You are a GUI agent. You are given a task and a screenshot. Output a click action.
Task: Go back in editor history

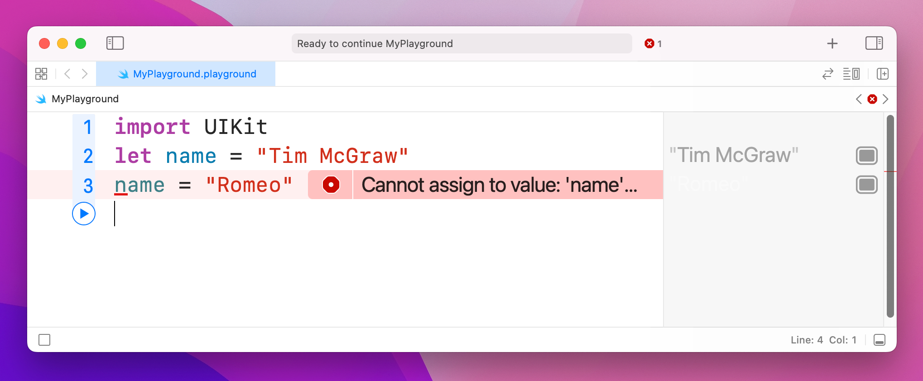click(x=67, y=74)
